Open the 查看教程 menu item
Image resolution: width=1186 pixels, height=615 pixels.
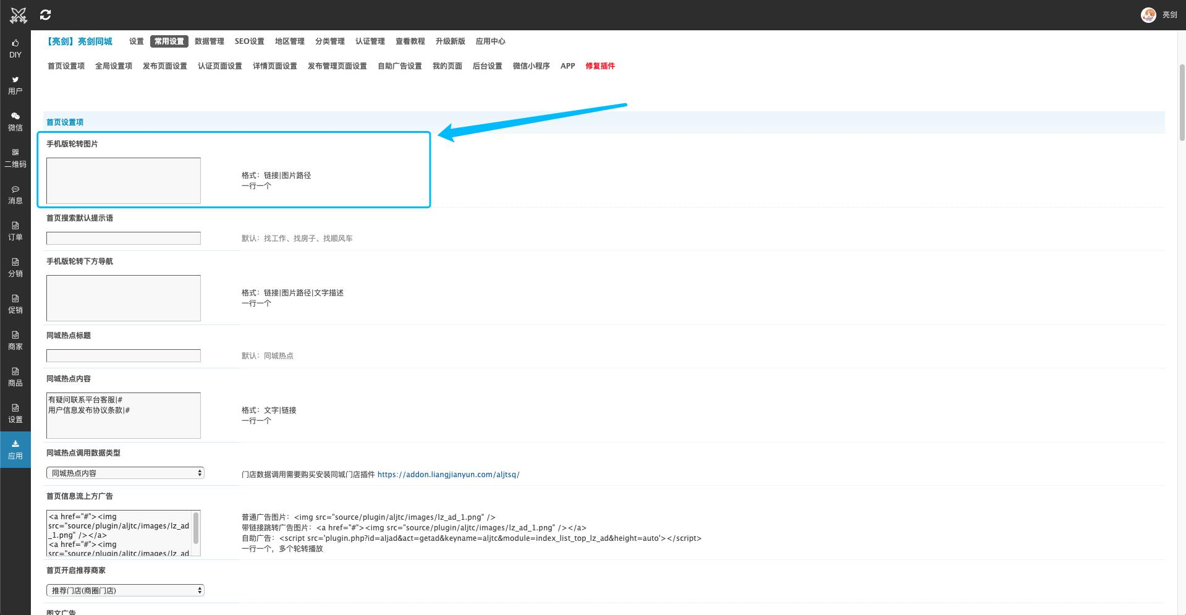(x=410, y=41)
